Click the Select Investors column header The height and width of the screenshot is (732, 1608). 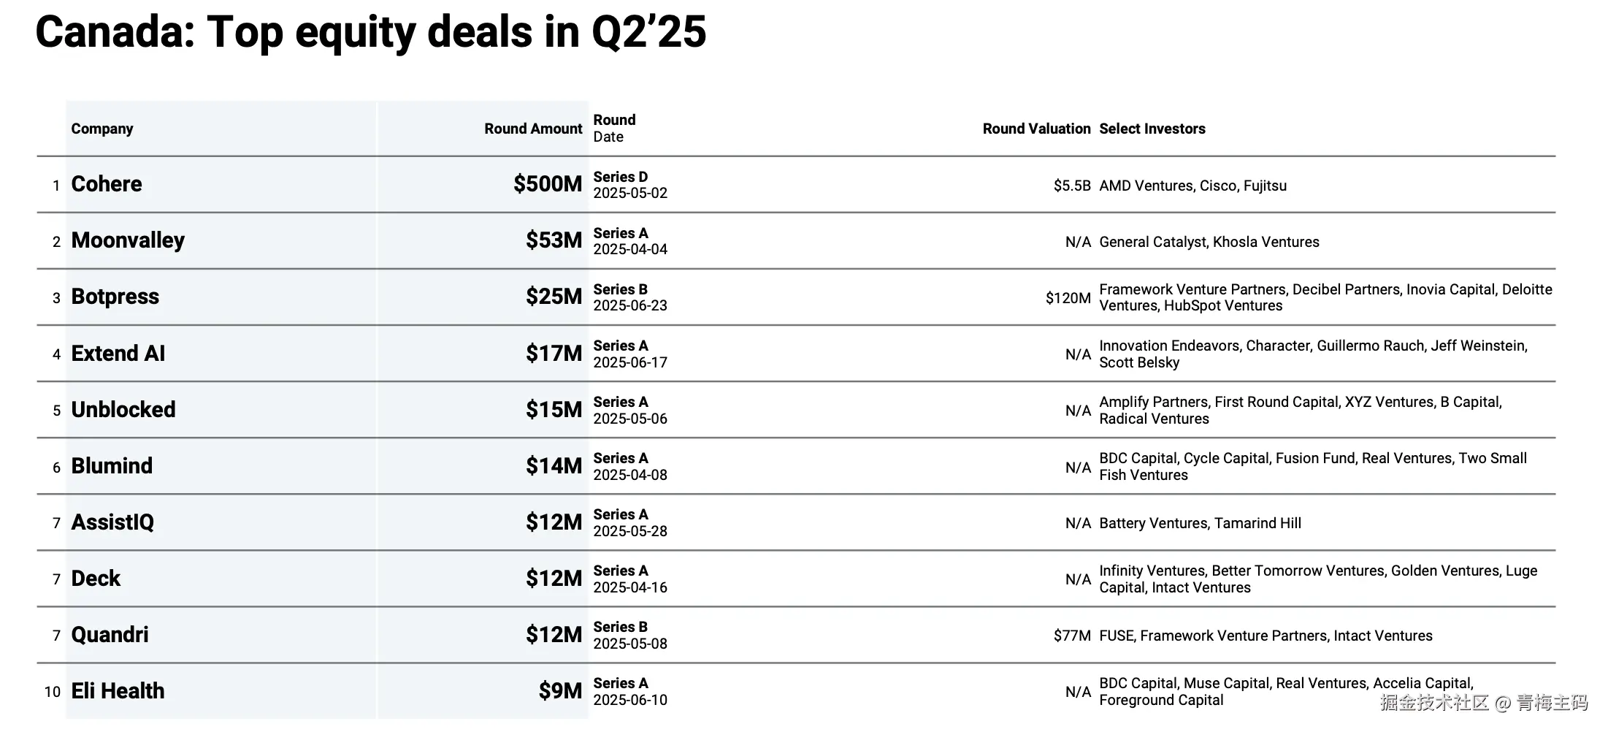(1152, 129)
